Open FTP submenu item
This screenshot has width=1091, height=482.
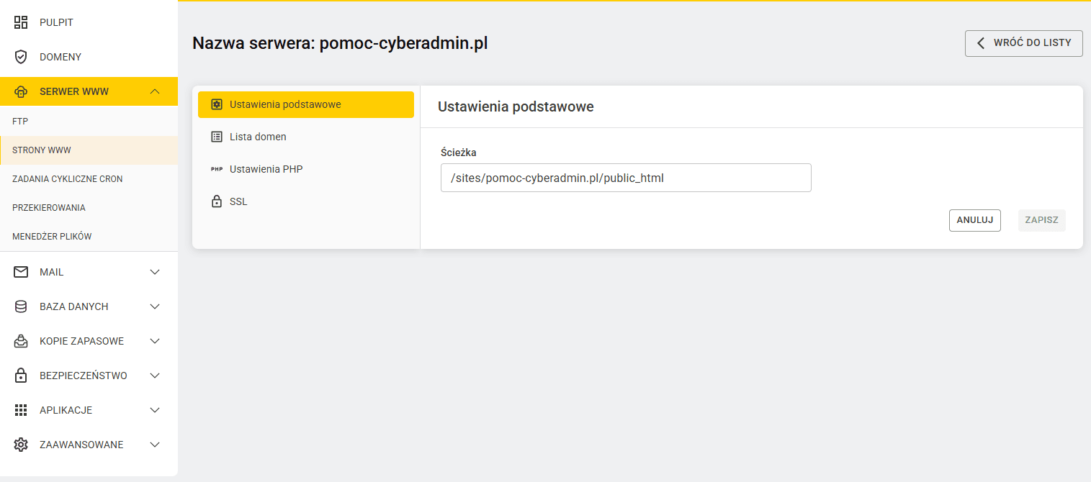(89, 122)
